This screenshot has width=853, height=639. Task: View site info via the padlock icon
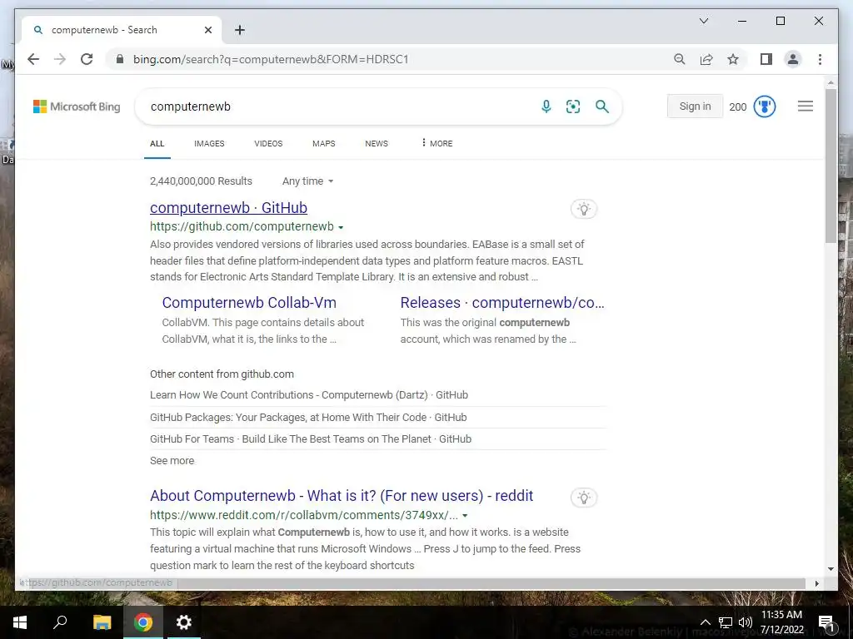tap(120, 59)
